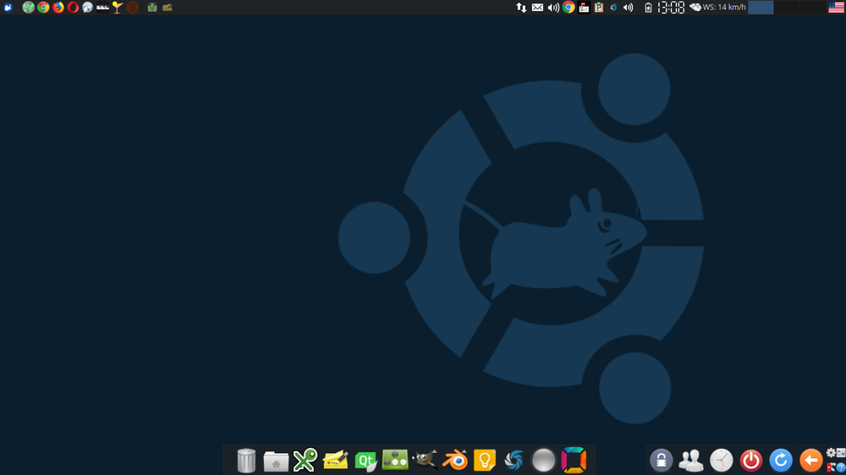This screenshot has height=475, width=846.
Task: Launch the colorful hexagon square dock icon
Action: tap(574, 461)
